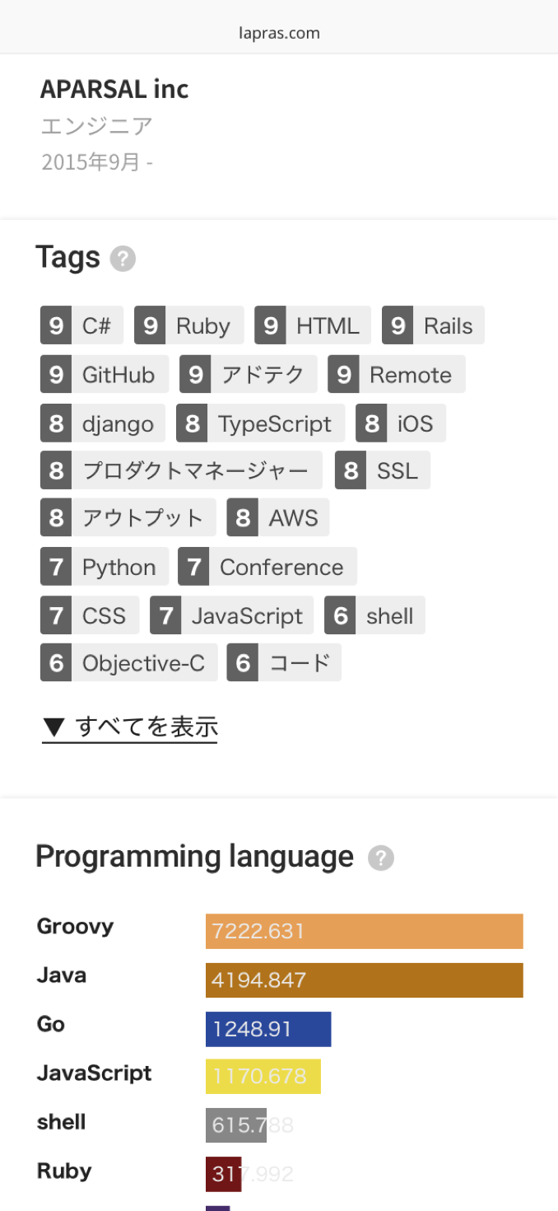Select the C# tag
The image size is (558, 1211).
click(81, 325)
